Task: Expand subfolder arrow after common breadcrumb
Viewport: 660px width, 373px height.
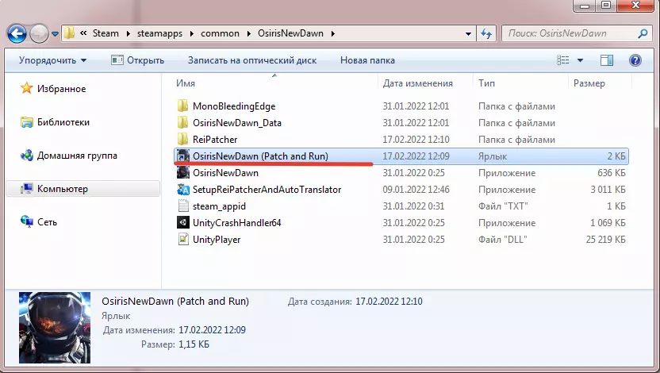Action: pos(249,33)
